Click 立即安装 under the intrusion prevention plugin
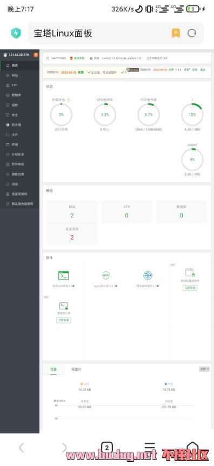214x466 pixels. click(x=64, y=320)
